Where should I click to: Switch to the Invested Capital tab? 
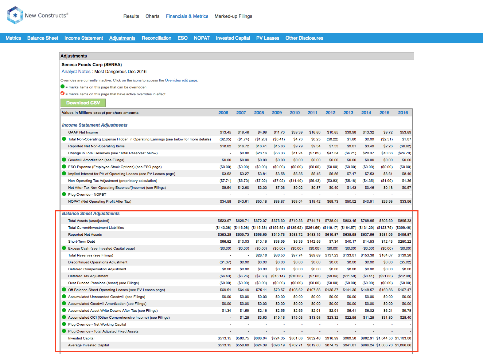pos(233,38)
